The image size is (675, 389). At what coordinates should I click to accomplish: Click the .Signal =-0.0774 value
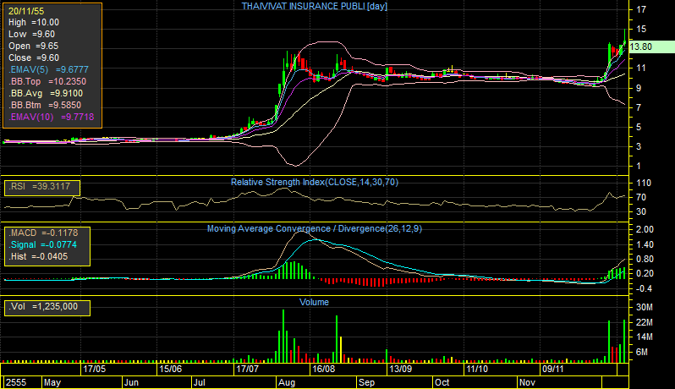point(42,244)
